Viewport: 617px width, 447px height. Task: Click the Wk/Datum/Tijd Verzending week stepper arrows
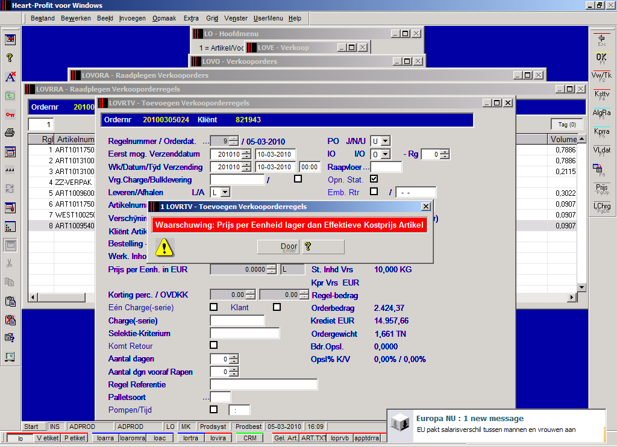click(246, 167)
